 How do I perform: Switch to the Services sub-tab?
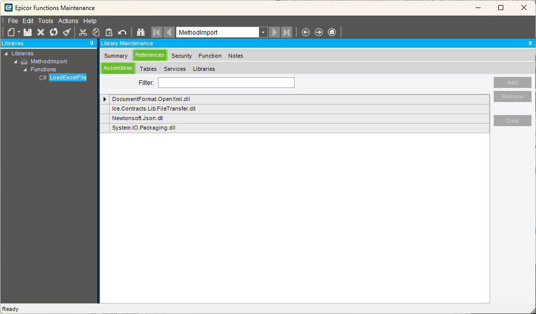coord(174,69)
